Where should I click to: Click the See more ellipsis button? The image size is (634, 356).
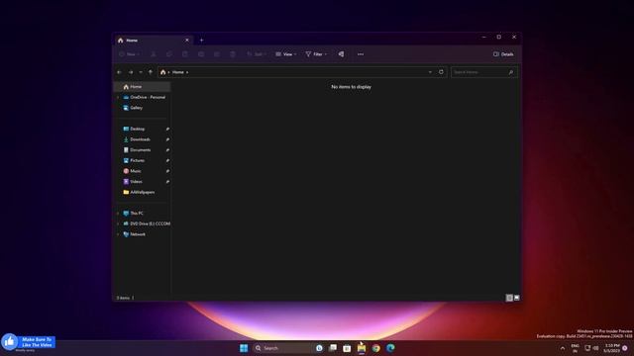361,54
